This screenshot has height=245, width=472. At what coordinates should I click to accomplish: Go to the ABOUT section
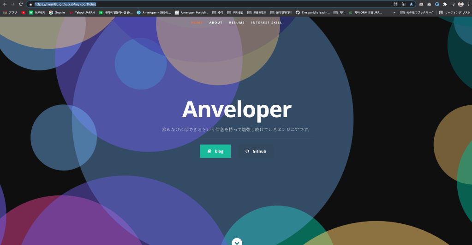[x=215, y=23]
